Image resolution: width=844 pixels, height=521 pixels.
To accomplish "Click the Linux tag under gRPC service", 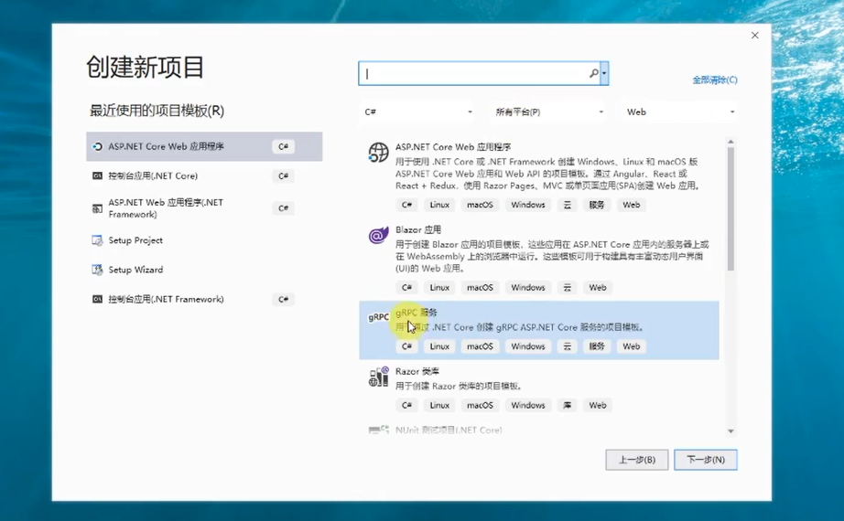I will click(x=439, y=346).
